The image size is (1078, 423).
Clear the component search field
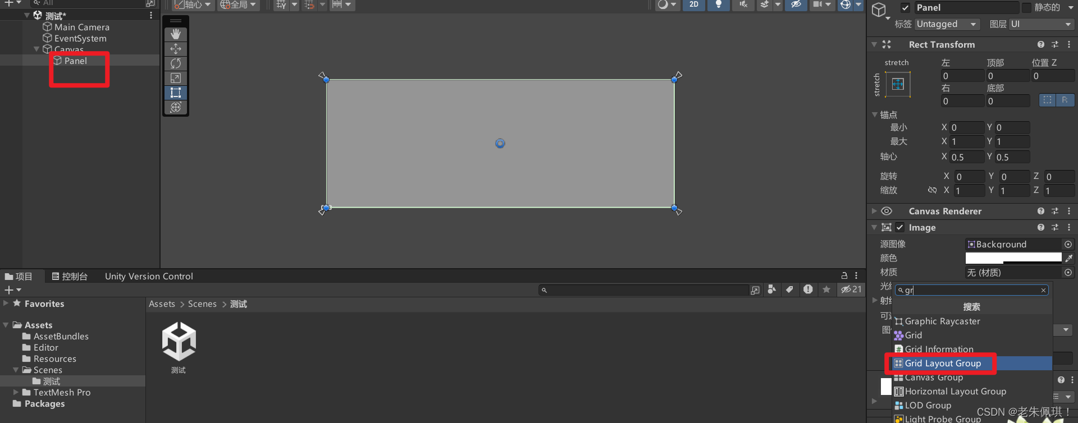(x=1043, y=290)
